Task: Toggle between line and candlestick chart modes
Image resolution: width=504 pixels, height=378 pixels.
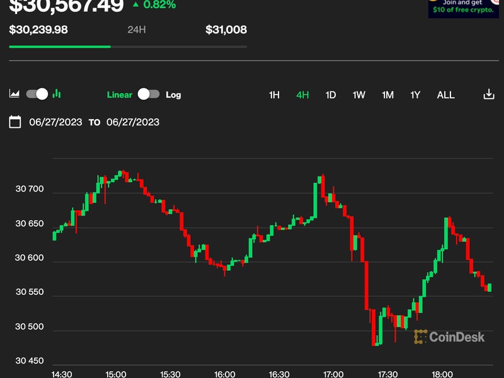Action: click(x=36, y=94)
